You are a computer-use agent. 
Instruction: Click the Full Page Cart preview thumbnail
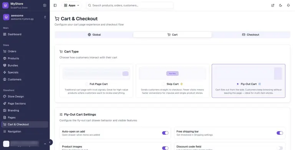tap(96, 73)
